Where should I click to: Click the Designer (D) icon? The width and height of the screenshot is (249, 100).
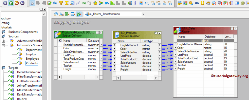[11, 3]
